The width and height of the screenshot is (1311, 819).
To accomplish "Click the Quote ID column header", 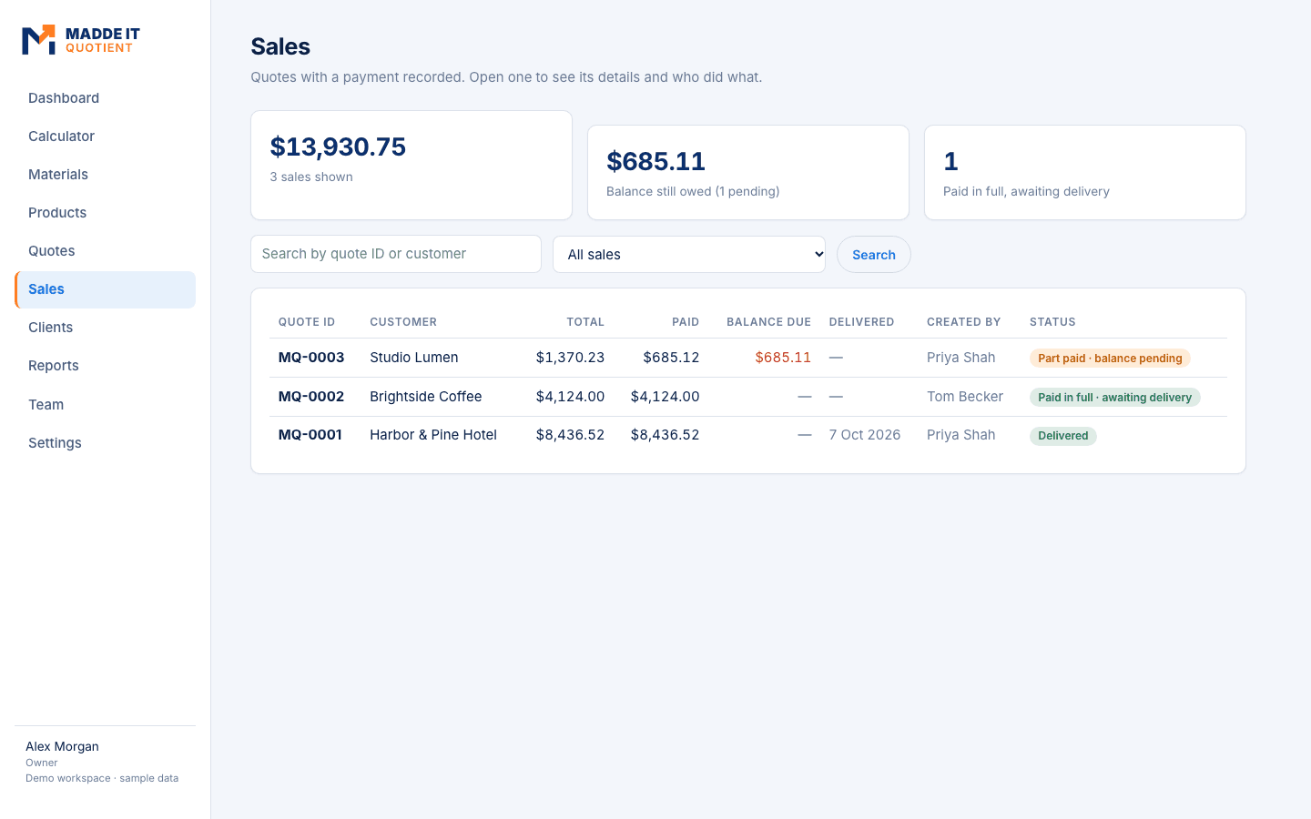I will click(307, 322).
